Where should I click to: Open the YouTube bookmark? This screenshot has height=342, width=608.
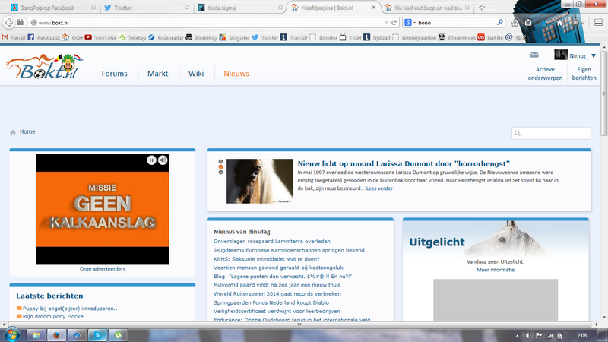(100, 37)
